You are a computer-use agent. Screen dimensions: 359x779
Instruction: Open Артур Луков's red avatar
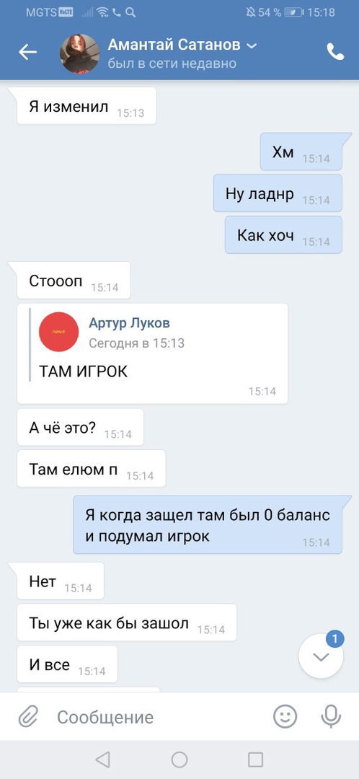[x=58, y=331]
